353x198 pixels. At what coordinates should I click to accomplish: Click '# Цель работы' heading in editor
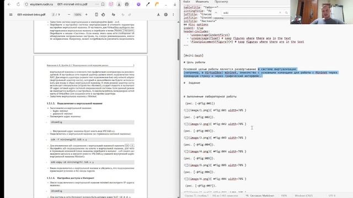[x=194, y=62]
